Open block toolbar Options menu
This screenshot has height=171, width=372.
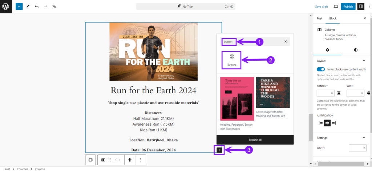tap(141, 160)
